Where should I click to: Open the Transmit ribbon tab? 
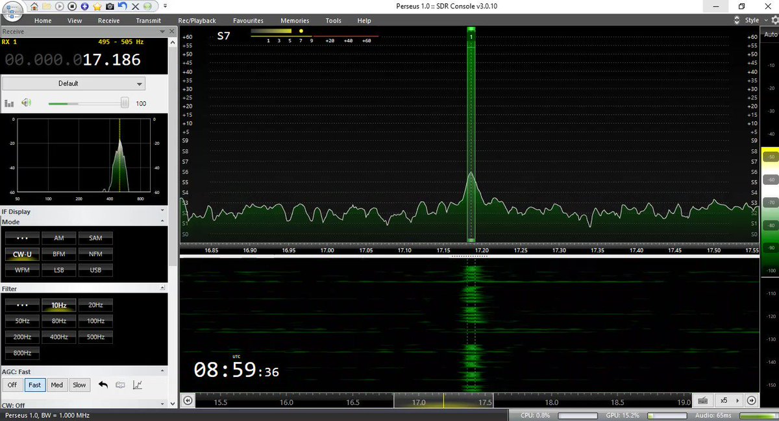149,21
